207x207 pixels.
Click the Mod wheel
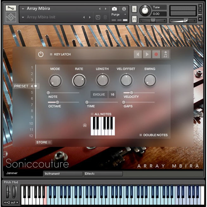click(14, 192)
